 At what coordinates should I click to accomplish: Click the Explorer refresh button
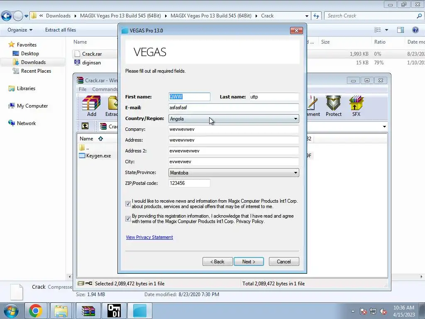316,16
